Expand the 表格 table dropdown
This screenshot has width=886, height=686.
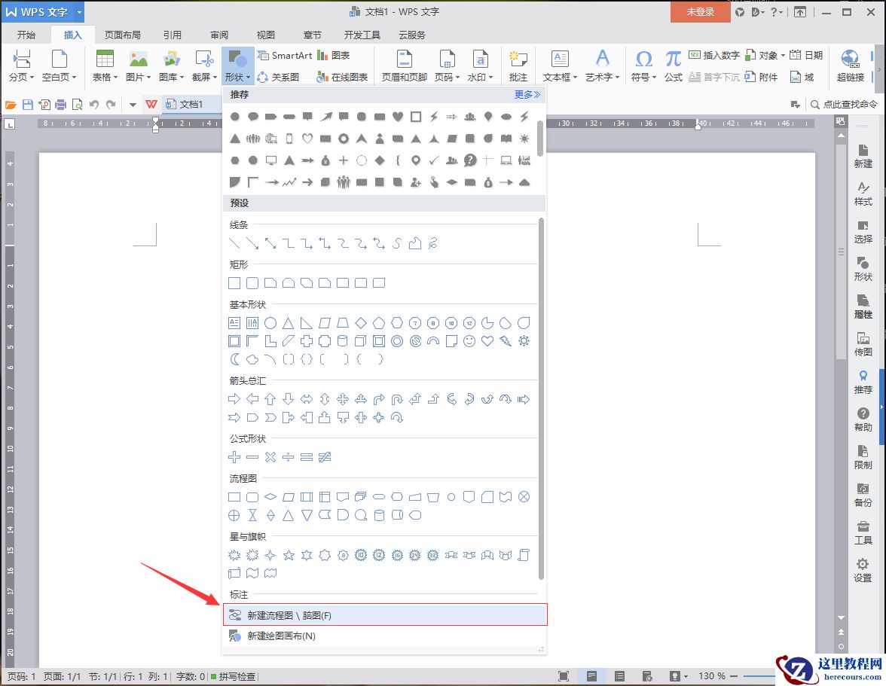(x=105, y=77)
